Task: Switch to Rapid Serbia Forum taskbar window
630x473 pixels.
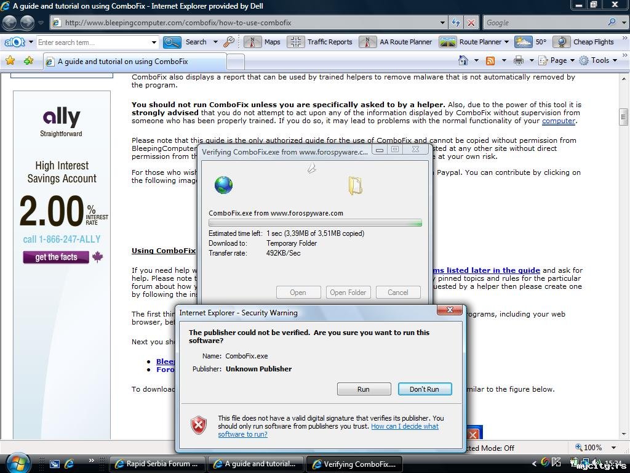Action: (157, 464)
